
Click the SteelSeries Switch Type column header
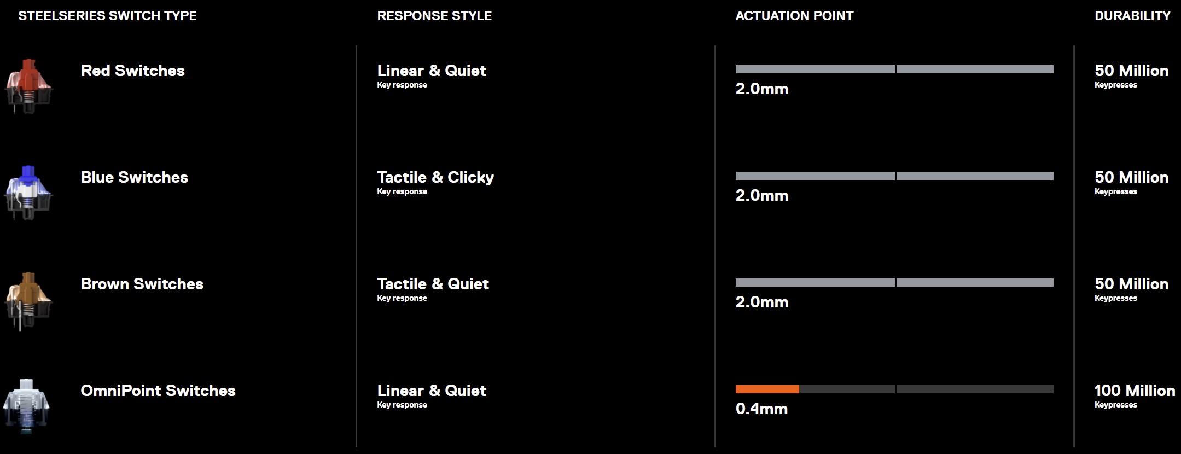(108, 16)
